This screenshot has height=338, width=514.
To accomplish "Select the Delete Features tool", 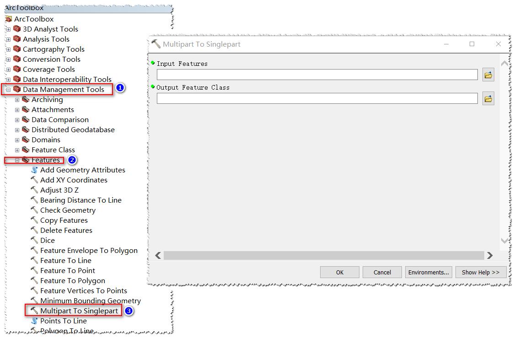I will 66,231.
